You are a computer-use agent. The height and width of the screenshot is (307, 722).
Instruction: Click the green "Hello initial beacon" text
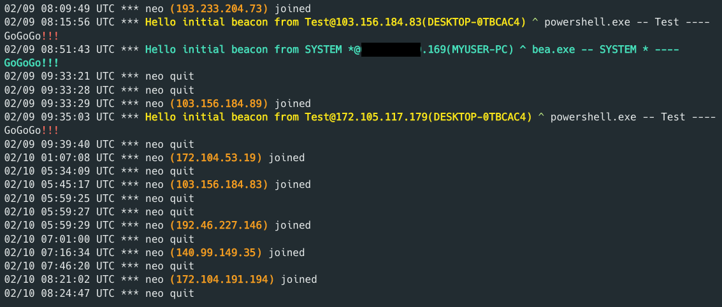tap(206, 50)
